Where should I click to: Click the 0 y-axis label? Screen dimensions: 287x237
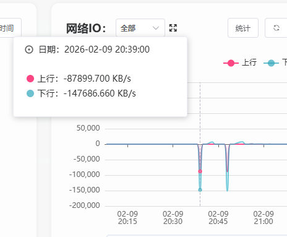(98, 144)
